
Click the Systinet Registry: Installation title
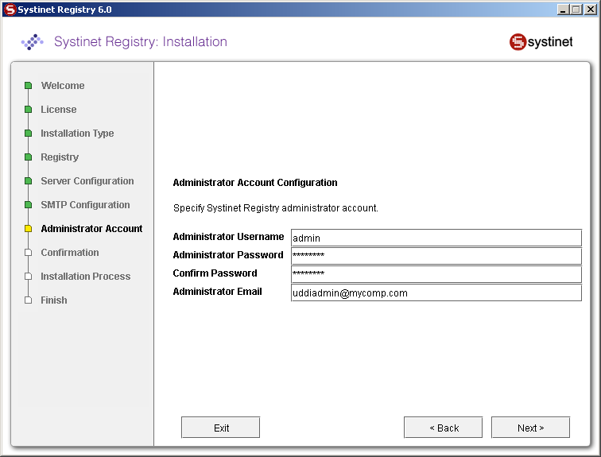click(x=141, y=41)
